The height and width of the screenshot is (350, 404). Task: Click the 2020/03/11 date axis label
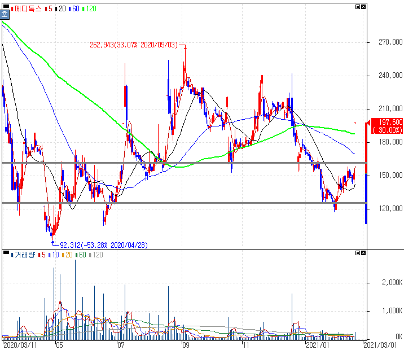20,345
